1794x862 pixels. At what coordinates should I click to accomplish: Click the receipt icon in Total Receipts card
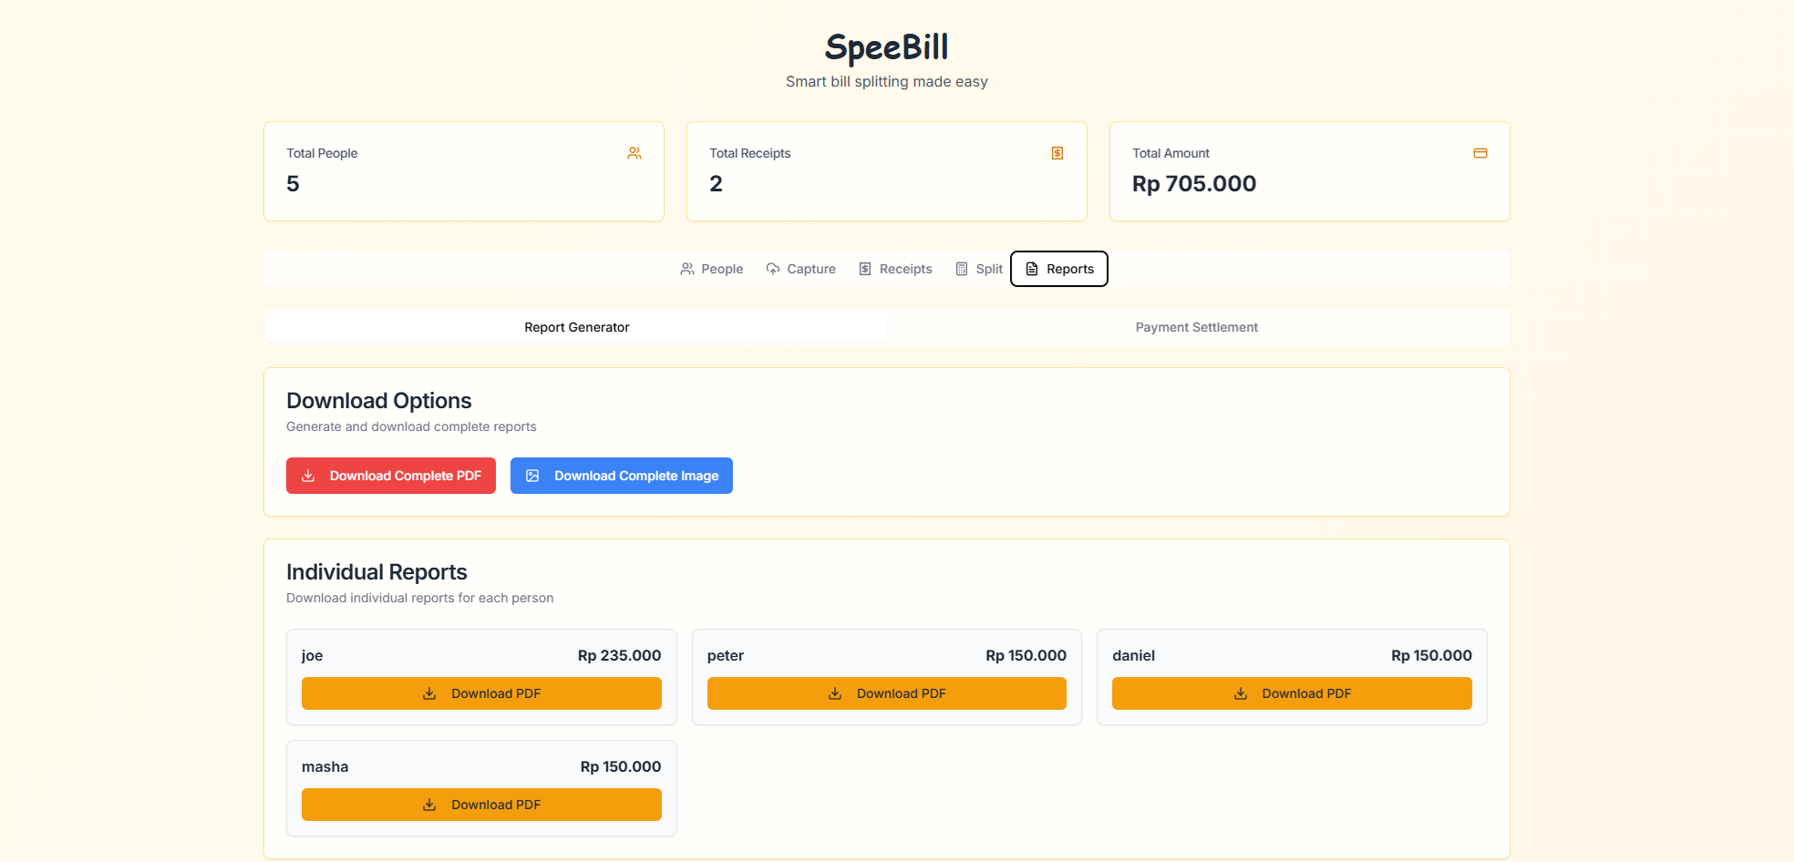coord(1057,153)
